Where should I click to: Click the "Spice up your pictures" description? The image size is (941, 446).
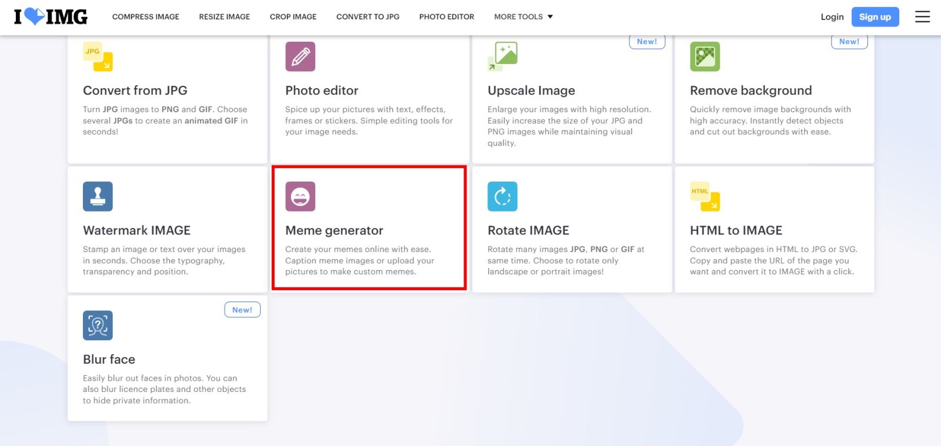tap(369, 120)
